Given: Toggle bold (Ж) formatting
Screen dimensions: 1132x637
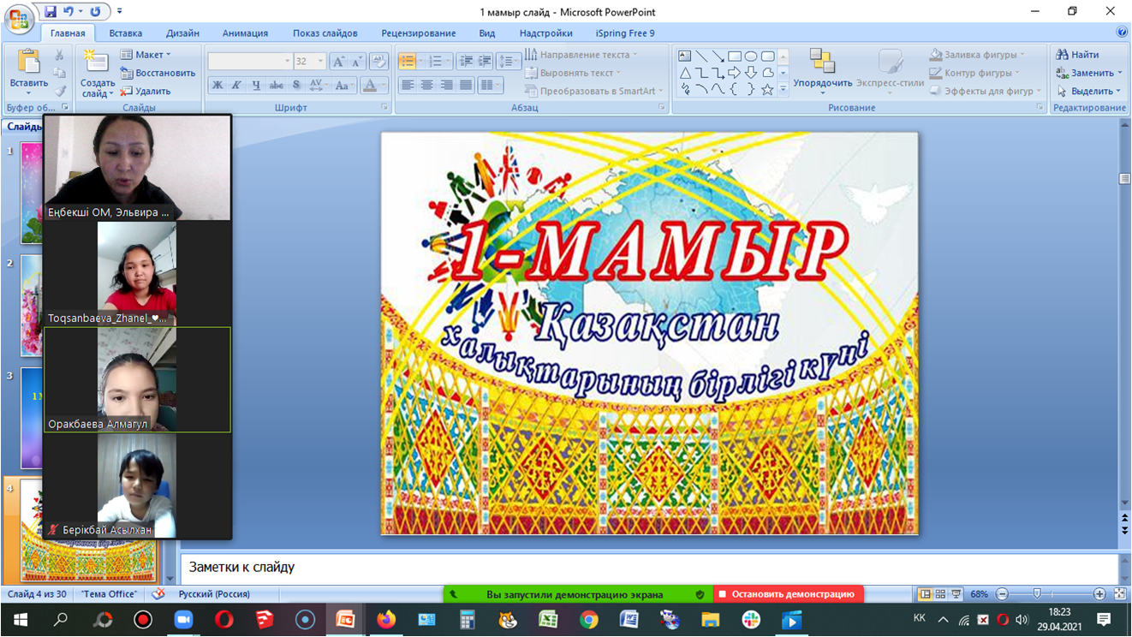Looking at the screenshot, I should [217, 86].
